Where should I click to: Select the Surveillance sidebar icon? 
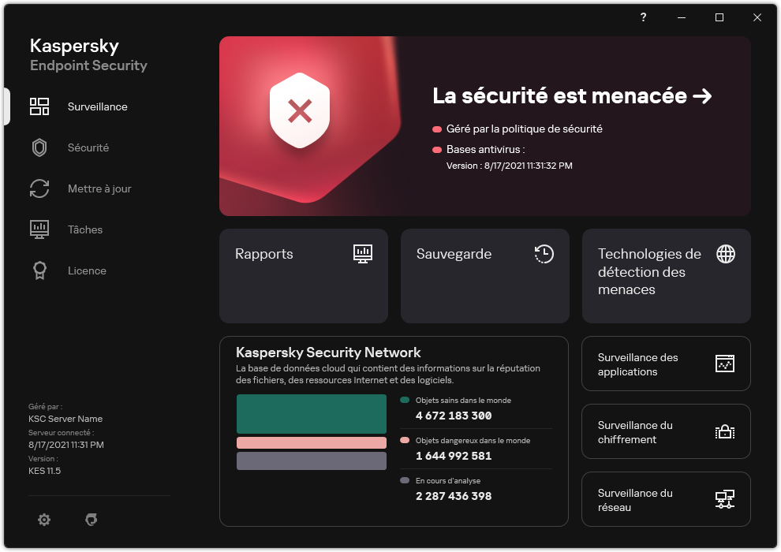[39, 106]
